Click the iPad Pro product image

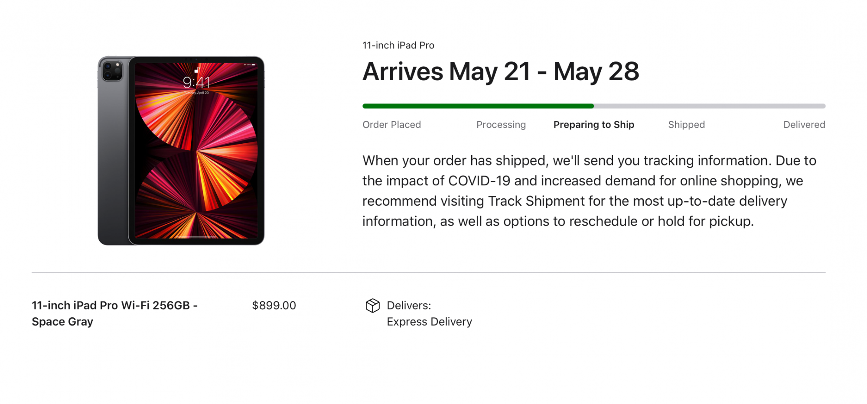181,150
